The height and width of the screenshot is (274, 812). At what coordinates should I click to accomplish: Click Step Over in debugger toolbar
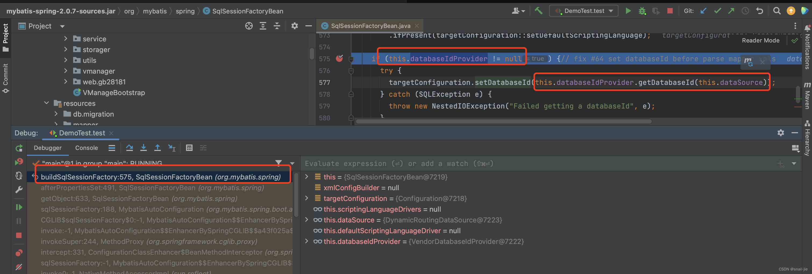(x=129, y=148)
